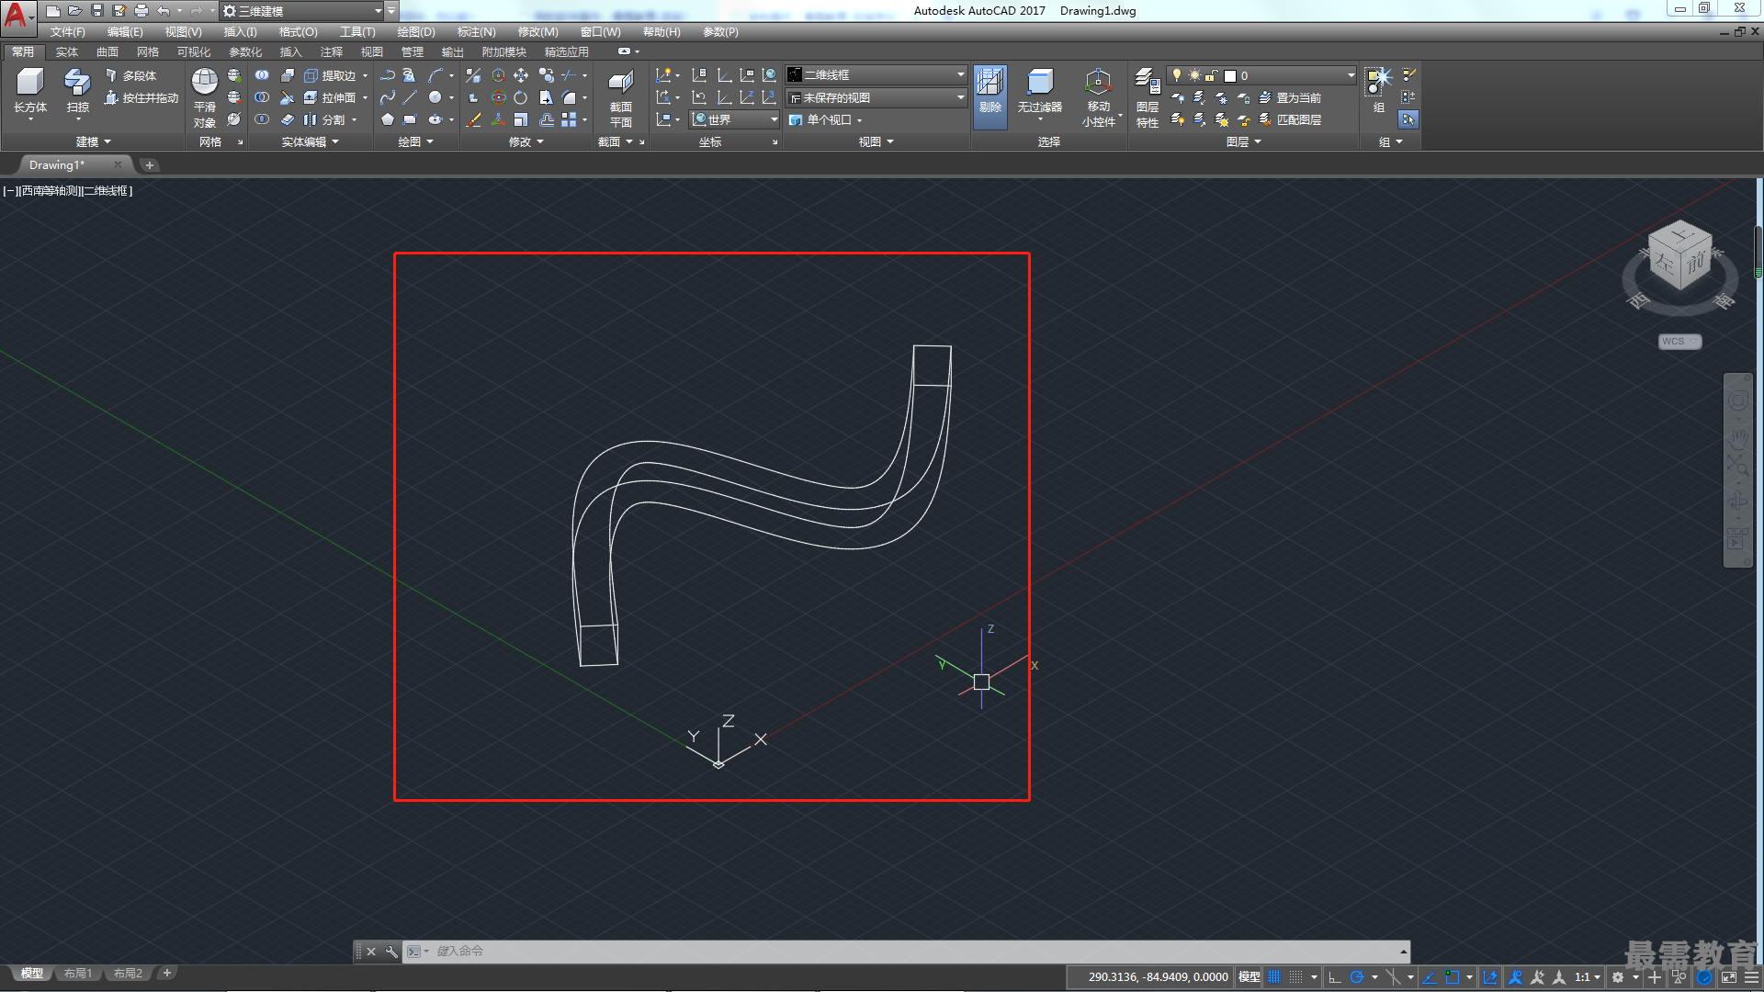1764x992 pixels.
Task: Expand the 图层 panel flyout
Action: 1243,141
